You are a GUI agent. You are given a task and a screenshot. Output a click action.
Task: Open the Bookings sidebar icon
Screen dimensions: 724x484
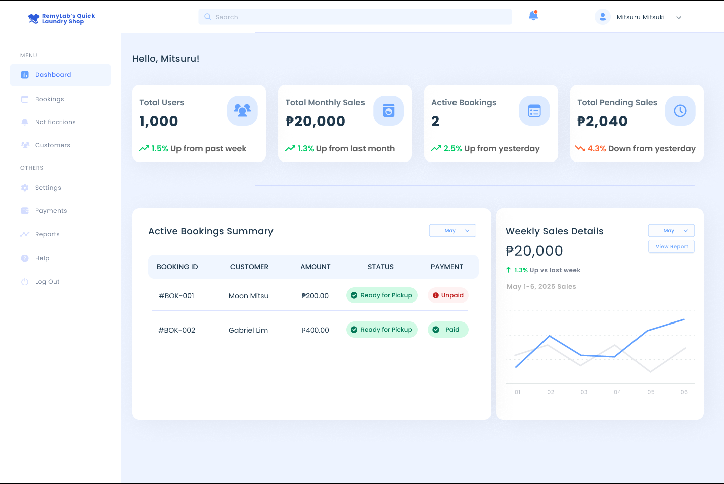25,99
